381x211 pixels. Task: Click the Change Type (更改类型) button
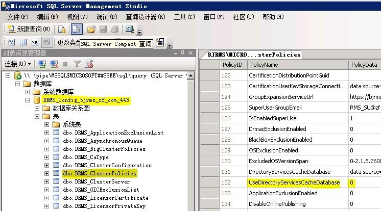(69, 42)
